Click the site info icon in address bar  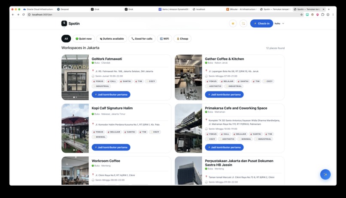click(x=29, y=15)
